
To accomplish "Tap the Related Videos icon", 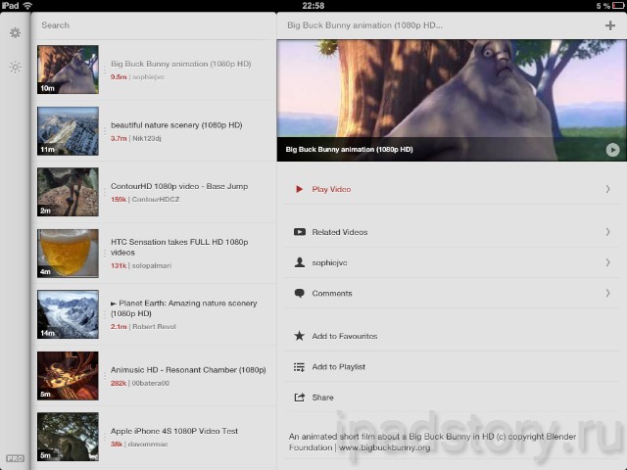I will 300,232.
